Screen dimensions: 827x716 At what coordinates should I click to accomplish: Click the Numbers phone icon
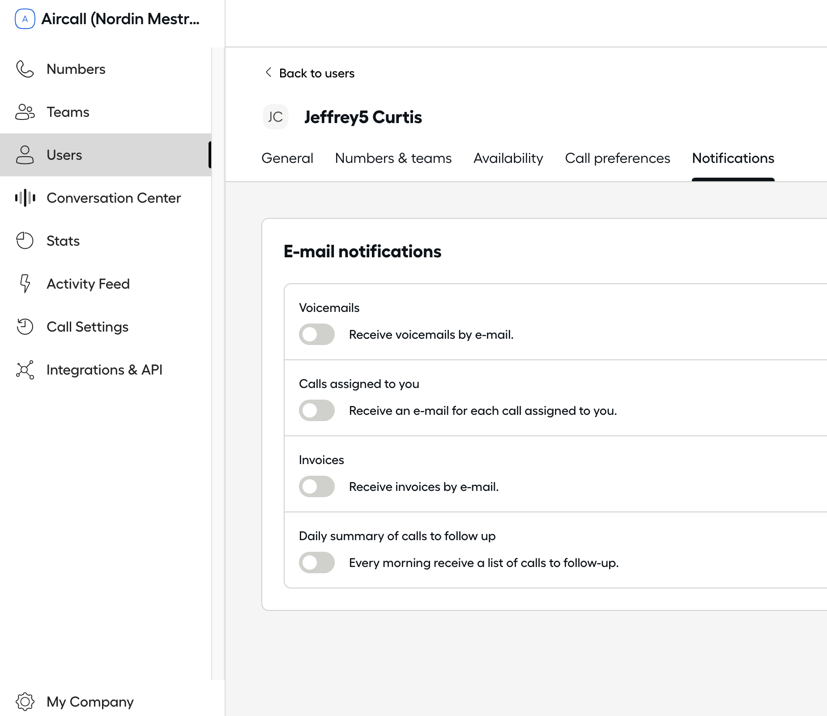point(25,69)
